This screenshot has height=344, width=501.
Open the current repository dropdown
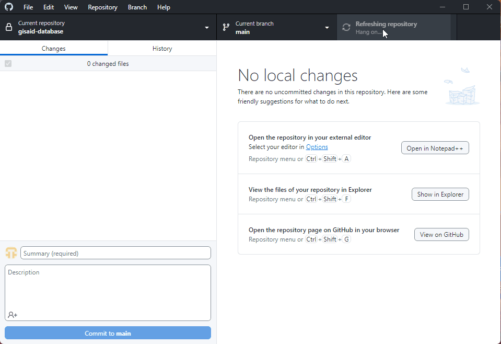[x=206, y=27]
